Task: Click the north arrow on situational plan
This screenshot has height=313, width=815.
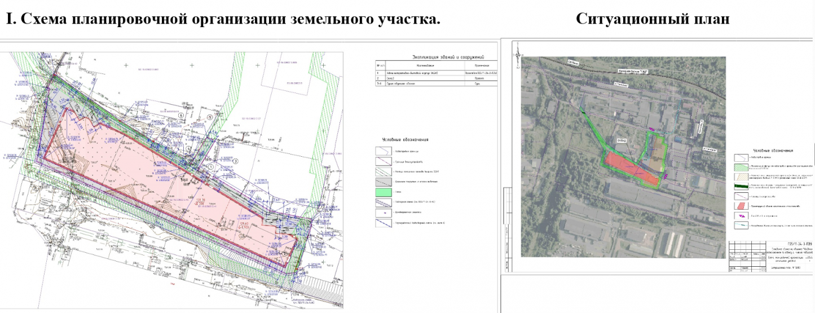Action: point(518,55)
